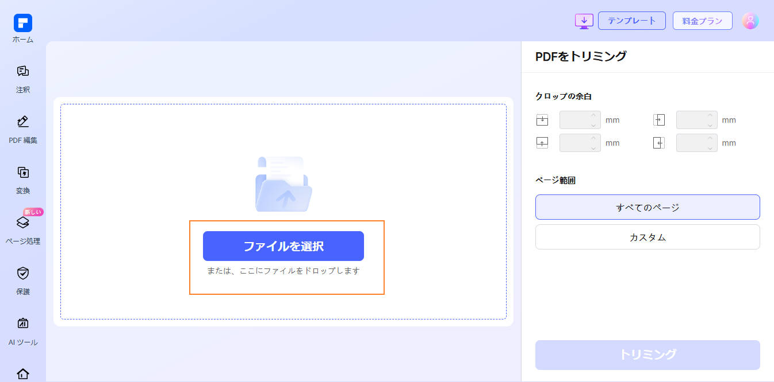
Task: Decrease the right margin value stepper
Action: (x=710, y=147)
